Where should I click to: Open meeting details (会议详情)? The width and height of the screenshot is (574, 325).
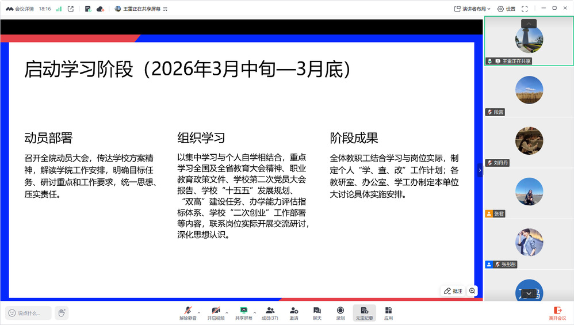point(20,9)
